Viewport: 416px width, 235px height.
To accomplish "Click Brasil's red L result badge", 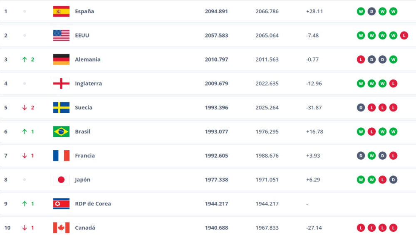I will coord(371,132).
